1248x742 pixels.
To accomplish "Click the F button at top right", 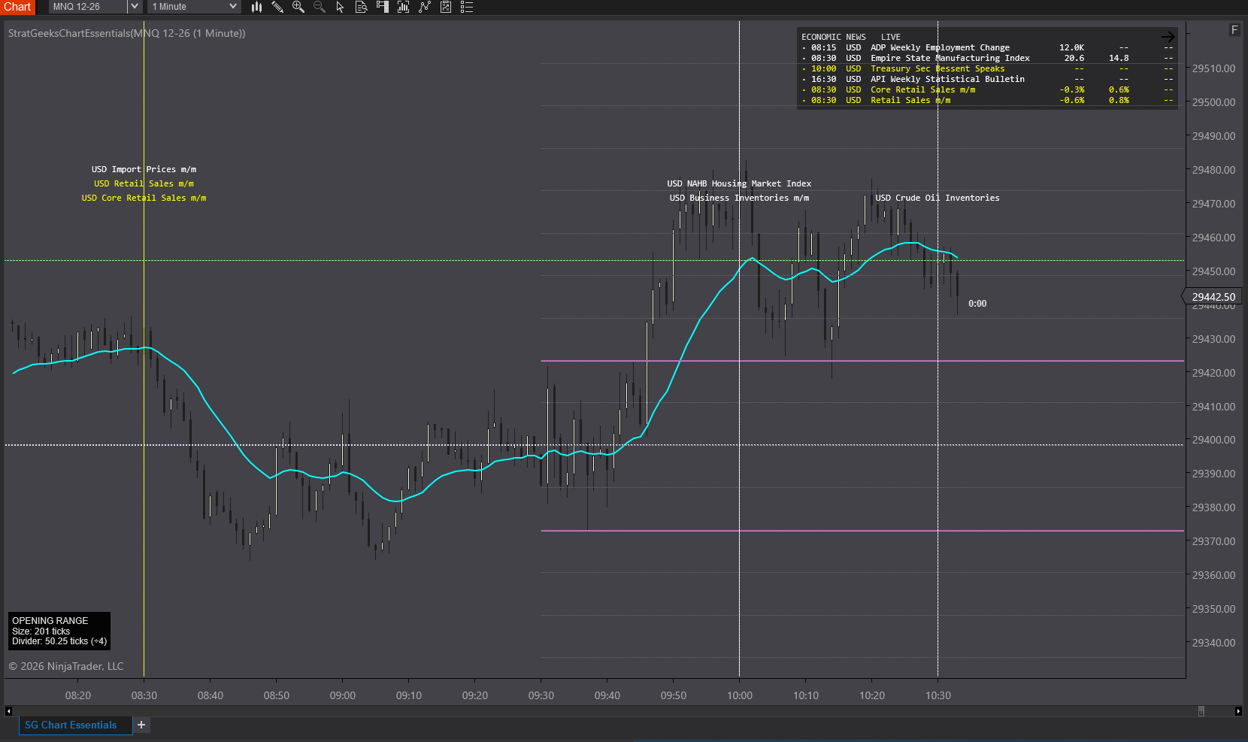I will tap(1234, 30).
